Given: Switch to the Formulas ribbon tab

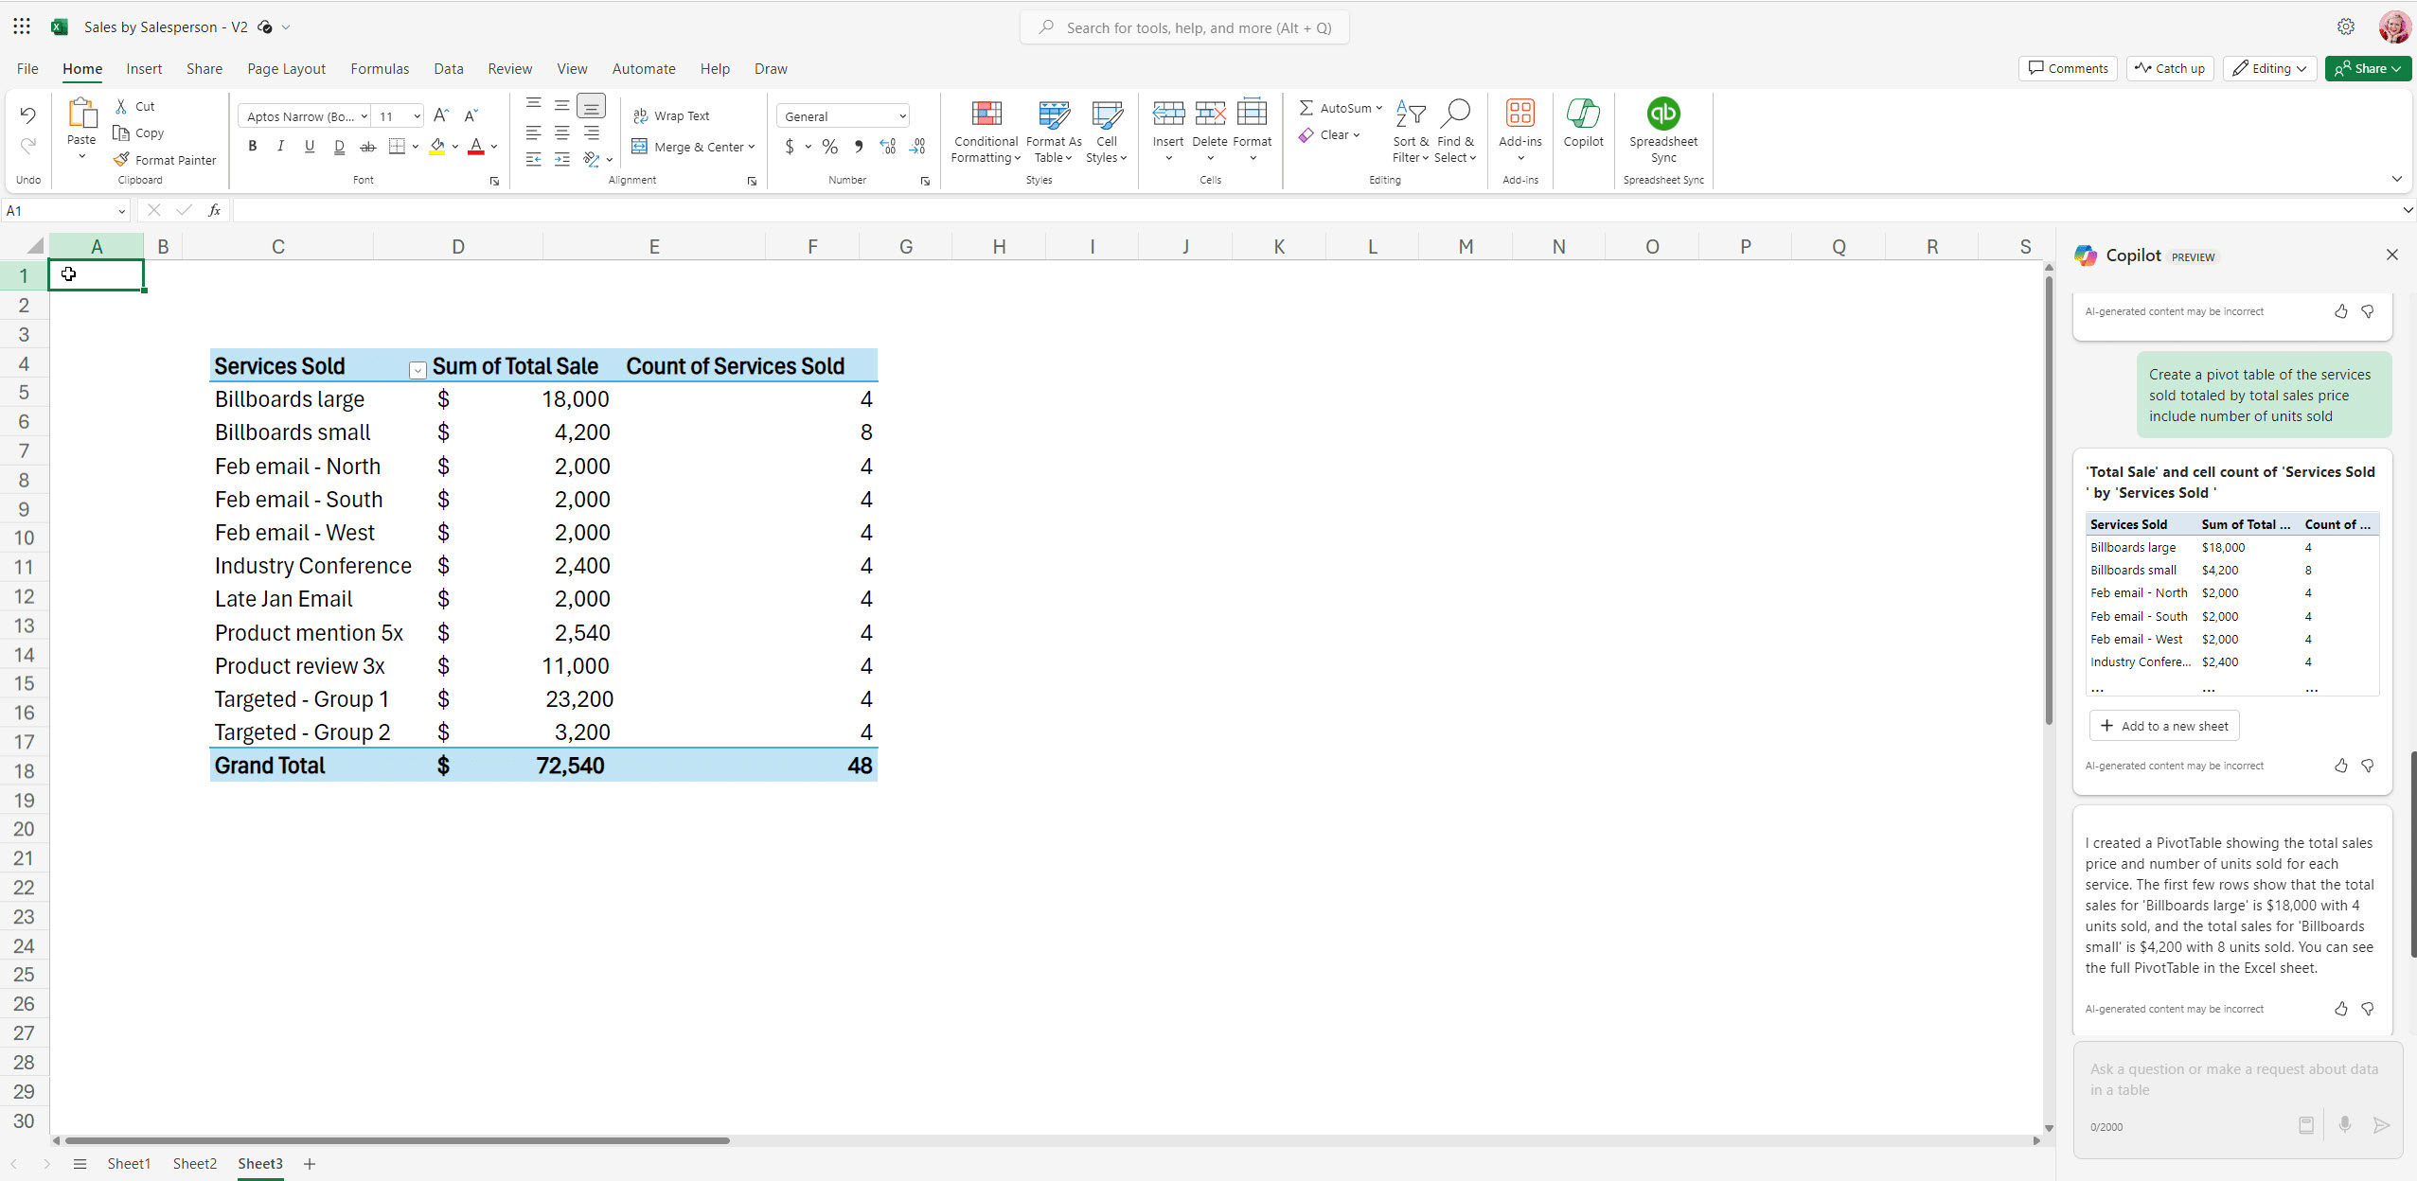Looking at the screenshot, I should [379, 68].
